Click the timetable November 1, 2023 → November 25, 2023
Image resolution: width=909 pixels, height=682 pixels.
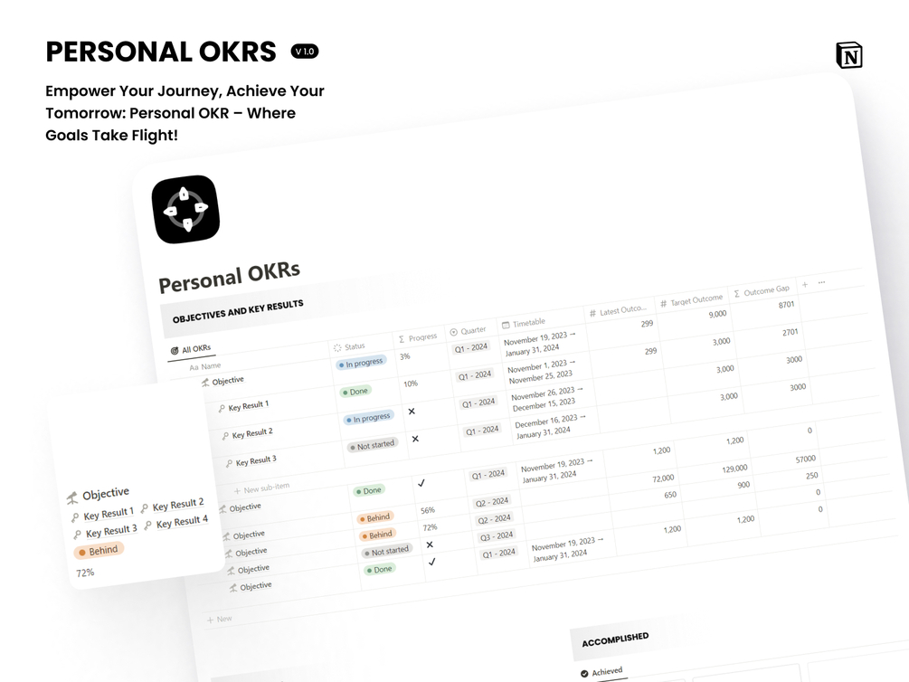point(541,371)
